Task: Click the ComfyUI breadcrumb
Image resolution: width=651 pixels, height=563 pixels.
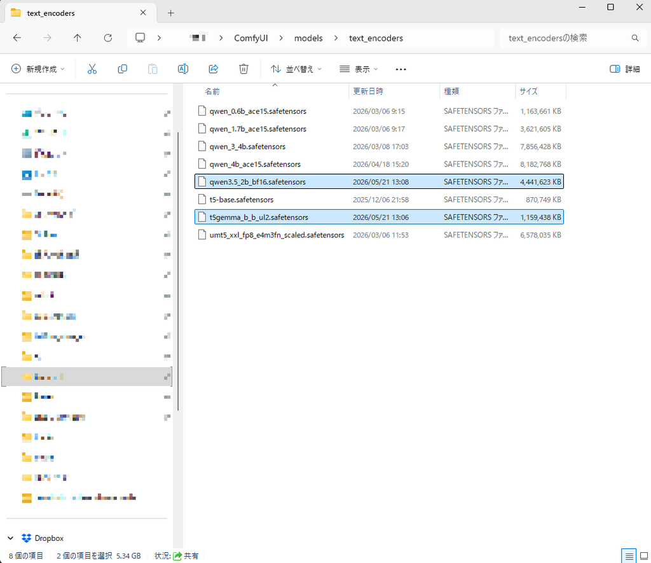Action: point(250,38)
